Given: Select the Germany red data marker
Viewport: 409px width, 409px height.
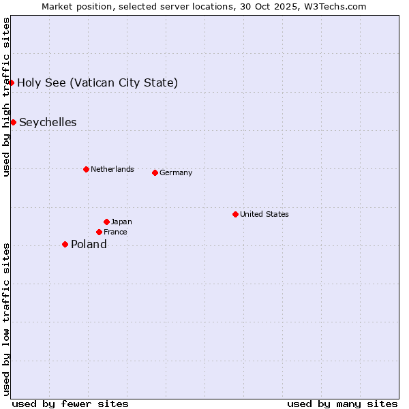Looking at the screenshot, I should (x=155, y=172).
